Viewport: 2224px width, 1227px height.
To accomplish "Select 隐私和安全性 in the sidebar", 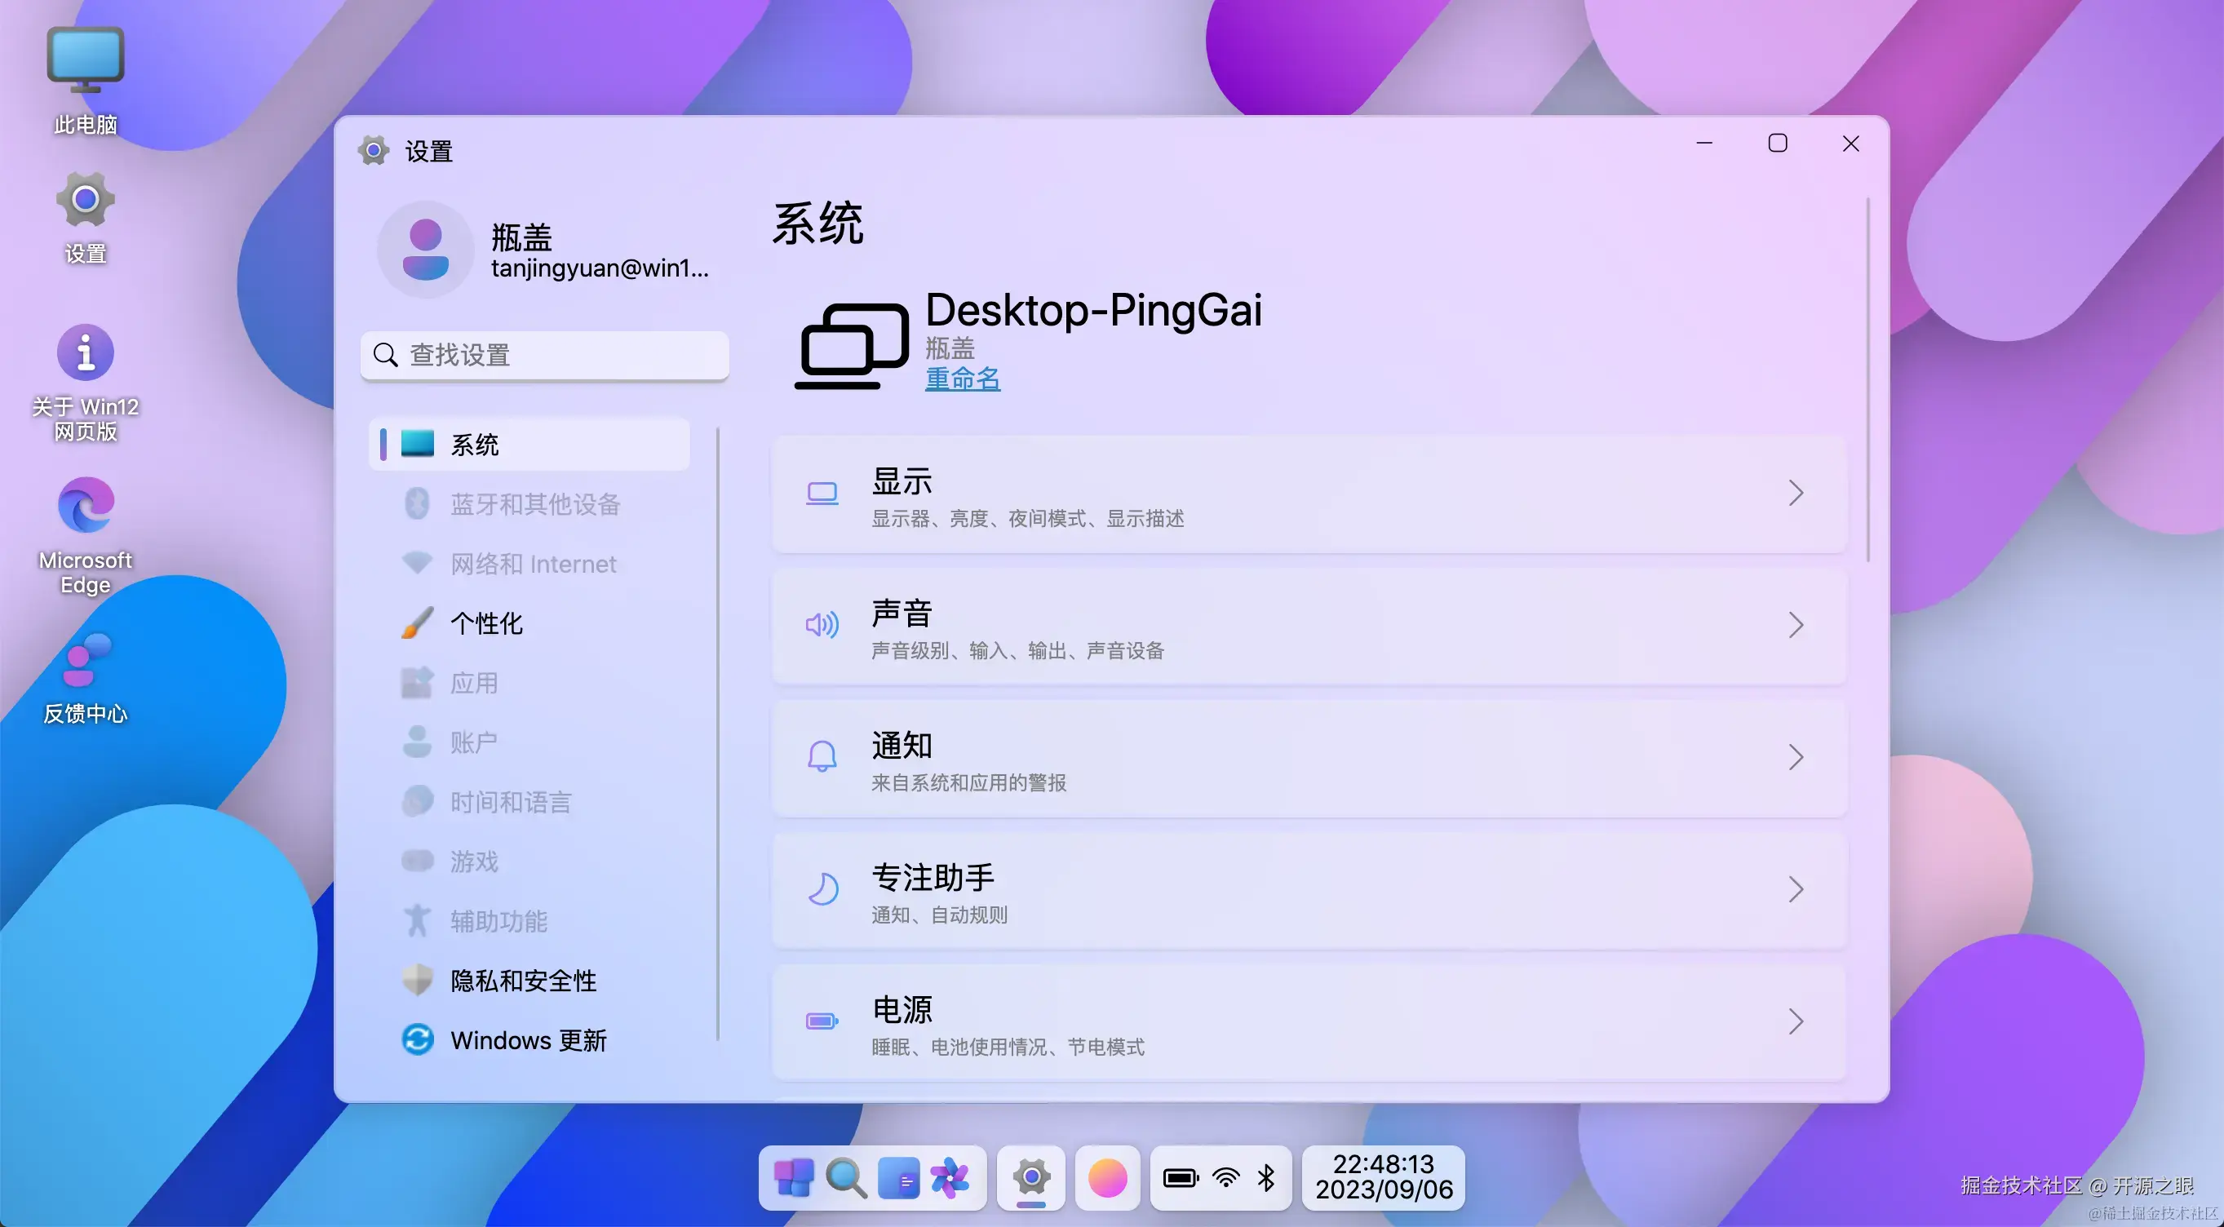I will [x=523, y=981].
